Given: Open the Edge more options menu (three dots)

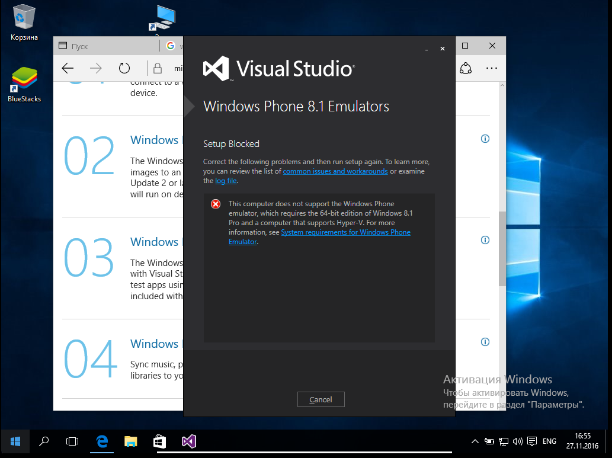Looking at the screenshot, I should (491, 68).
